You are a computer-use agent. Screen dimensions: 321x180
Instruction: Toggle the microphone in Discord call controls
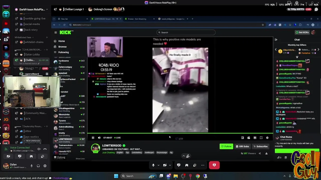tap(153, 165)
